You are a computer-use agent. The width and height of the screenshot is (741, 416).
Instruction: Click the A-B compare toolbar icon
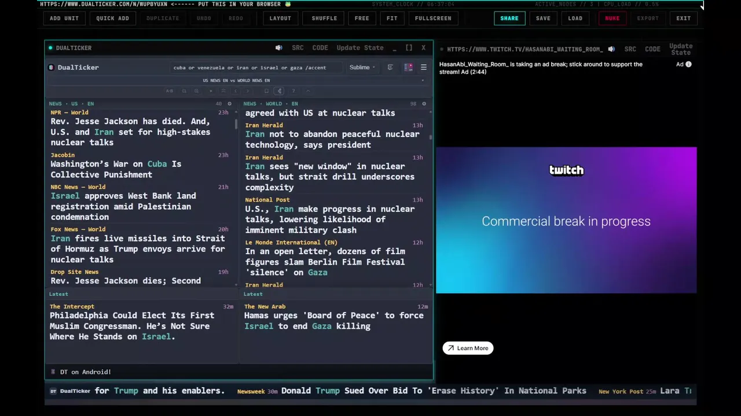tap(170, 91)
